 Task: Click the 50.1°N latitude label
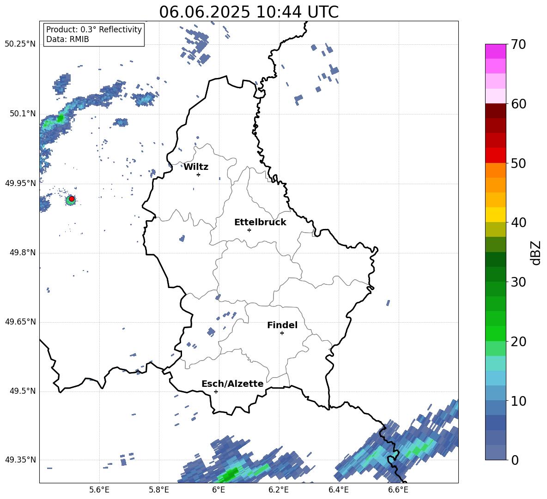pos(22,114)
